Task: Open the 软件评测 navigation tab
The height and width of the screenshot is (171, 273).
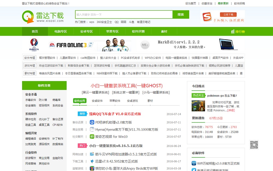Action: click(x=138, y=31)
